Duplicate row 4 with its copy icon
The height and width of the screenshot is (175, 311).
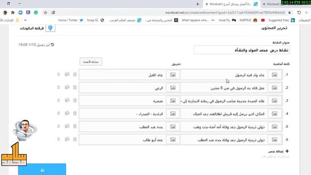(x=67, y=113)
